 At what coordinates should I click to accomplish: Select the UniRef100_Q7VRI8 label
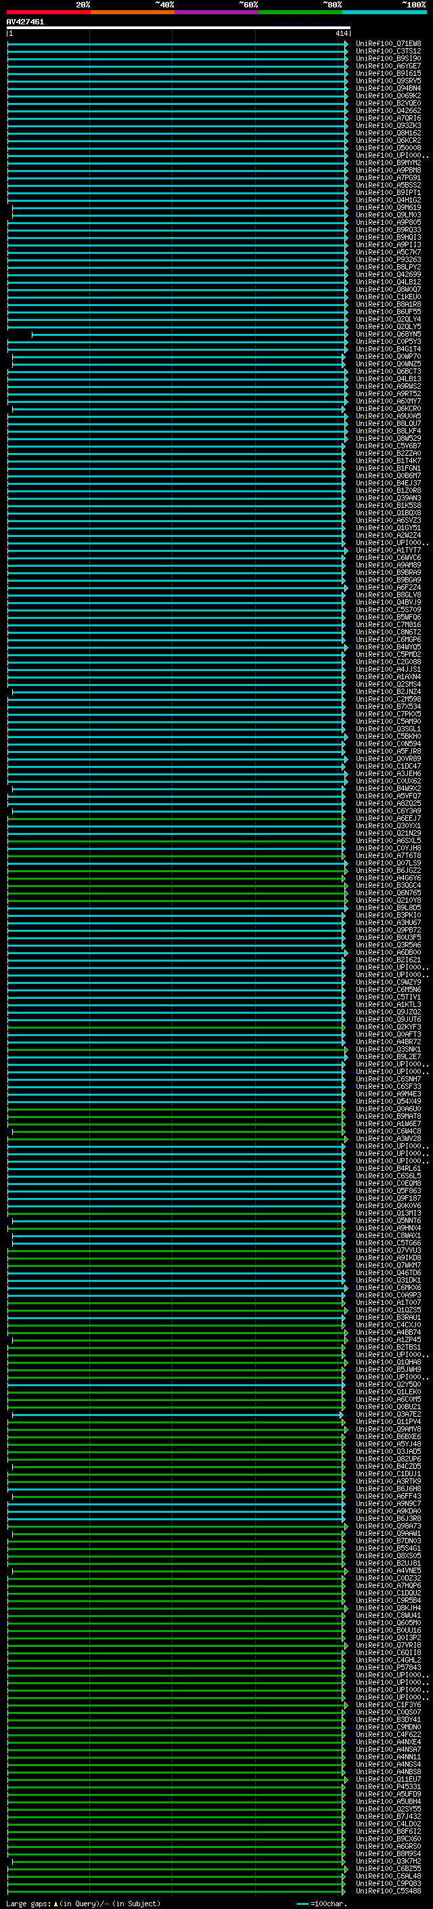pyautogui.click(x=388, y=1645)
